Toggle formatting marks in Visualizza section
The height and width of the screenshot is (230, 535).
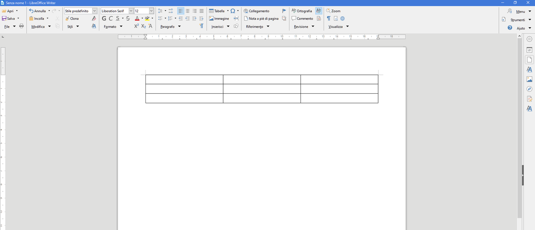coord(329,18)
